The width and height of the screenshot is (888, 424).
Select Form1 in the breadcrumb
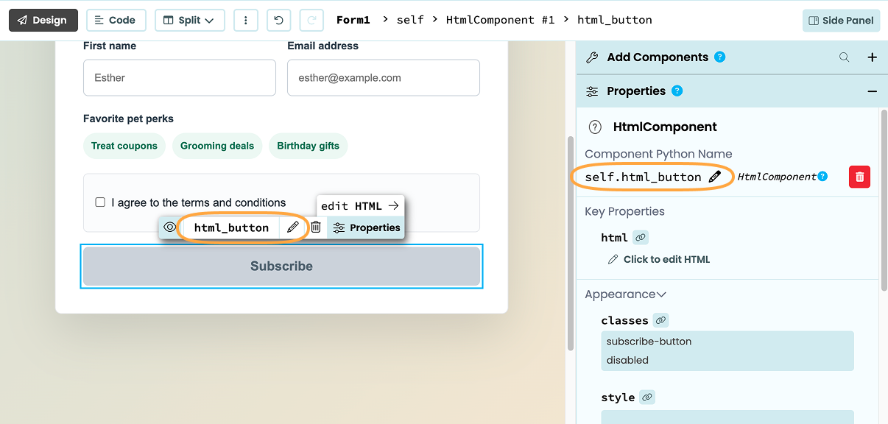point(353,20)
